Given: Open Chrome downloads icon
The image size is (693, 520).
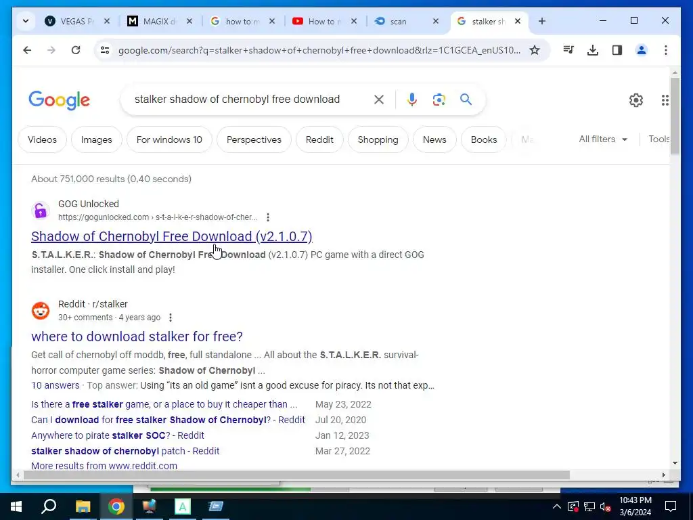Looking at the screenshot, I should pyautogui.click(x=593, y=50).
